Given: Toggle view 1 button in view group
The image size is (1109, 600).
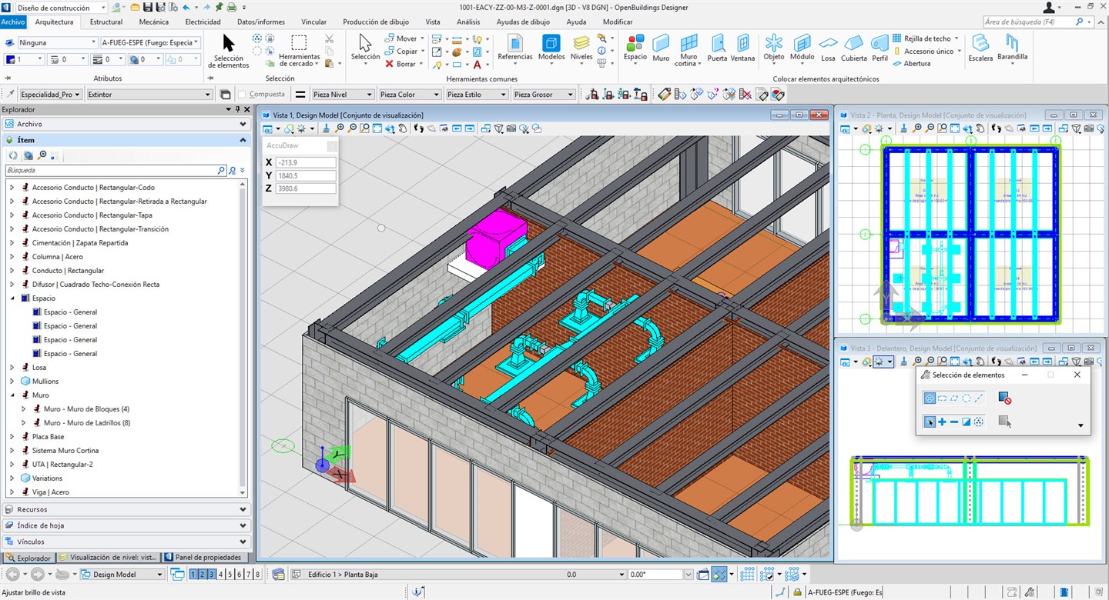Looking at the screenshot, I should click(194, 575).
